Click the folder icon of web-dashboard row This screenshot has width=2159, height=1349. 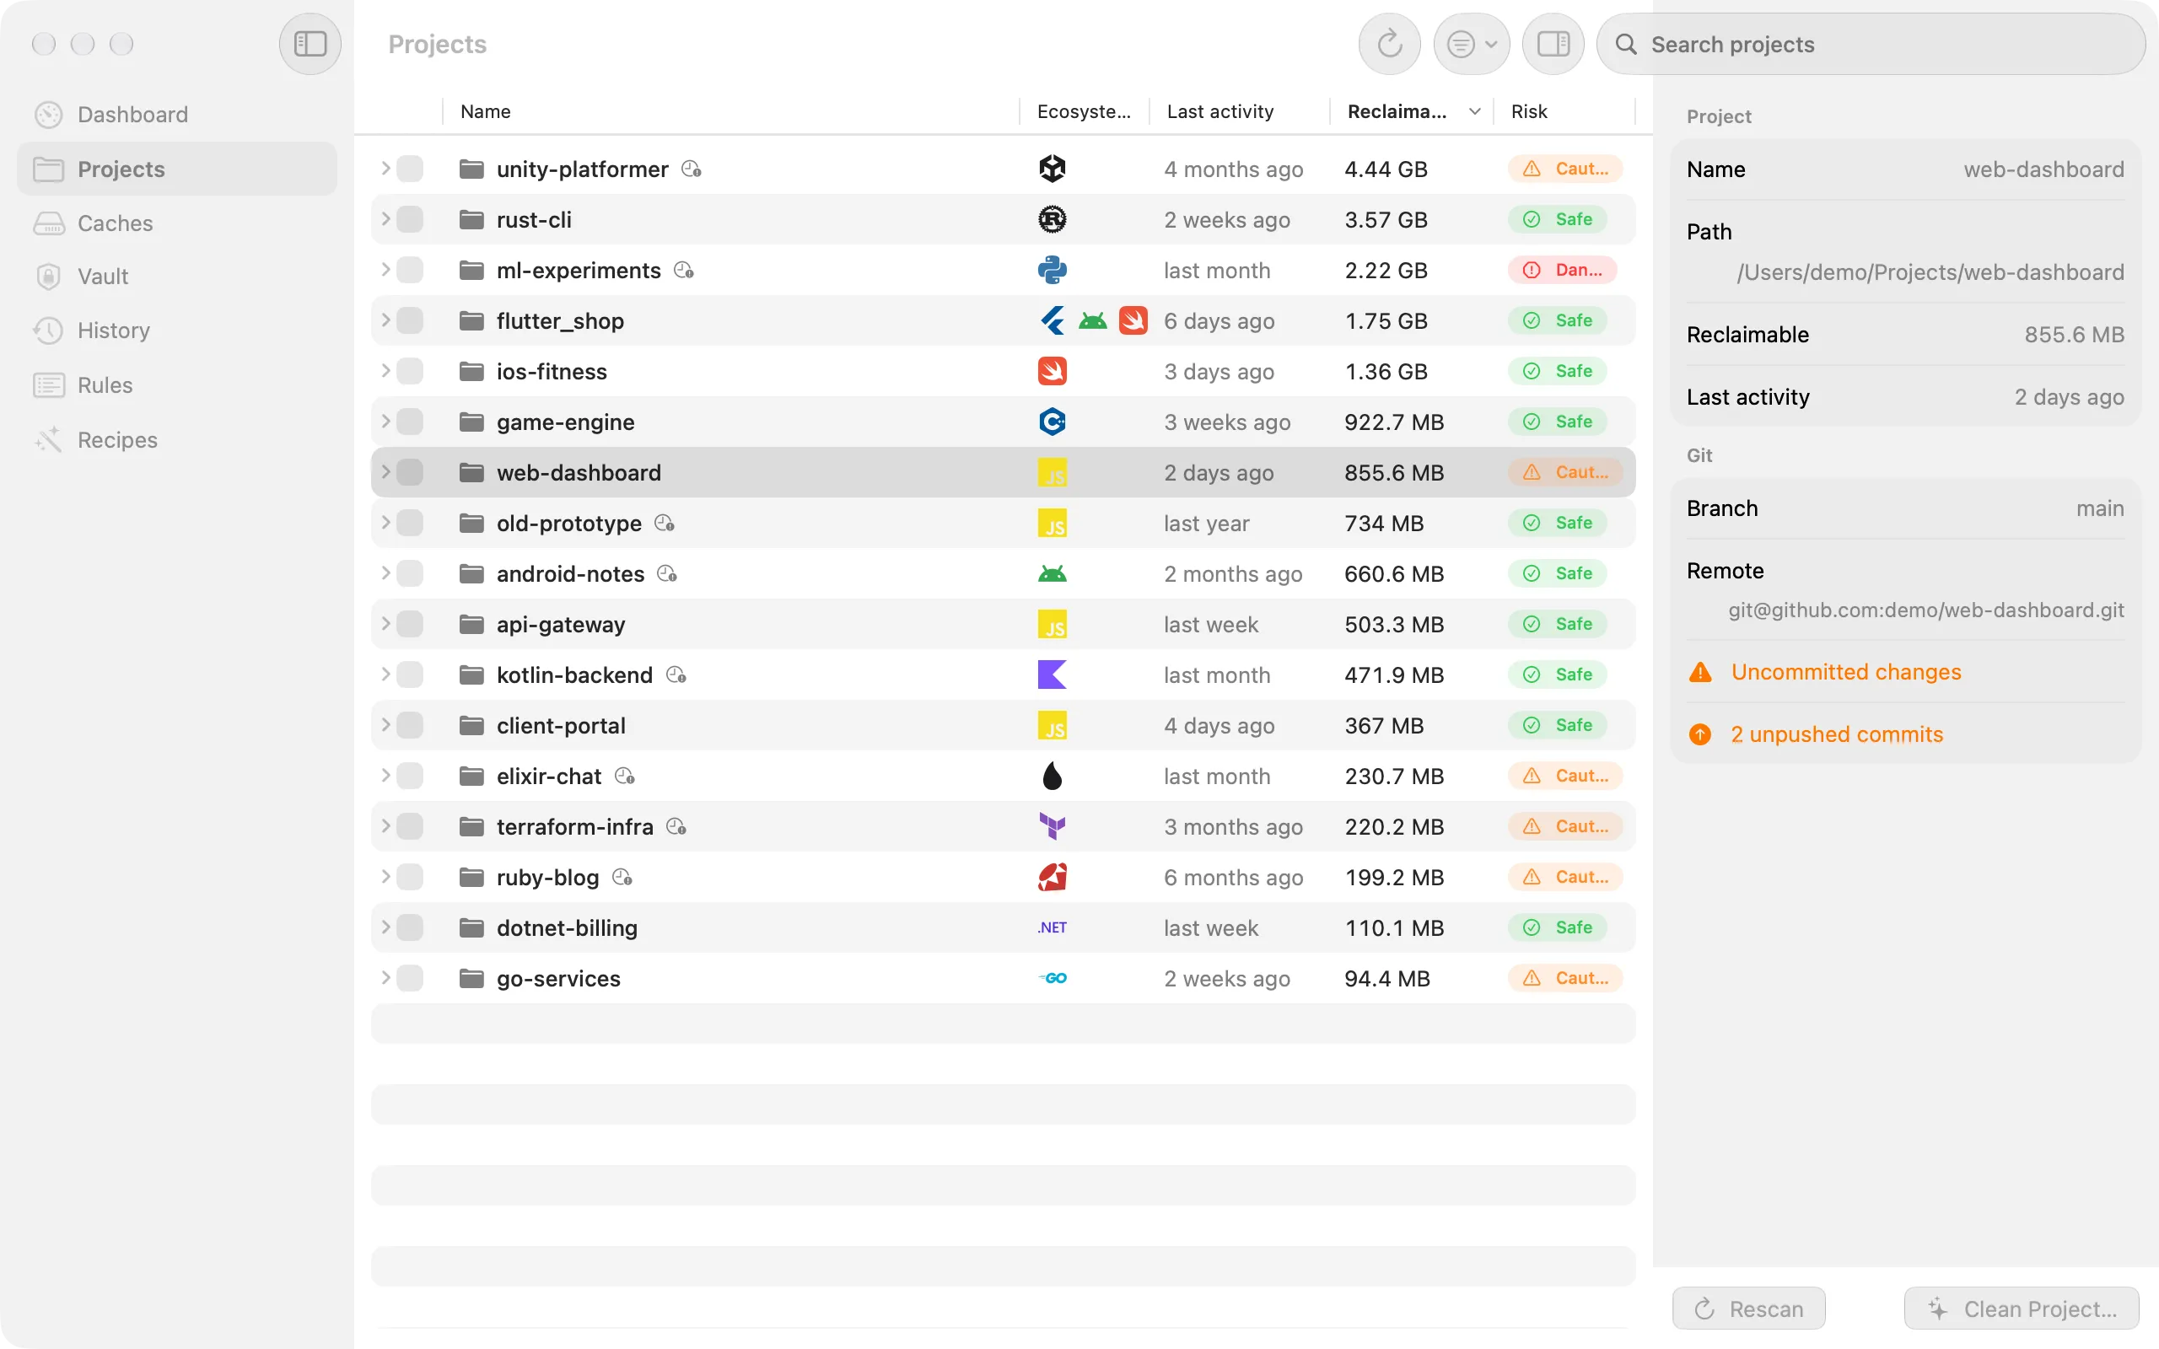(x=471, y=472)
